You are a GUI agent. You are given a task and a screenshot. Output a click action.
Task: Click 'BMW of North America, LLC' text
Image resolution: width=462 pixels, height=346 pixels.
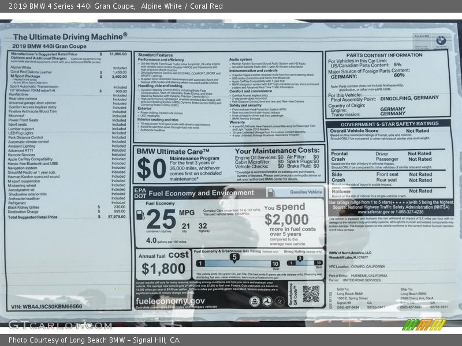[x=351, y=253]
